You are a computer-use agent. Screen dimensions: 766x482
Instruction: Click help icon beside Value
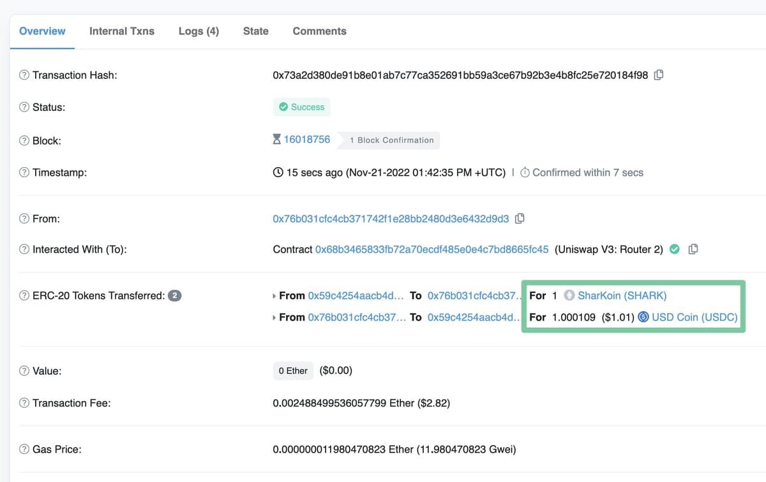[x=24, y=371]
